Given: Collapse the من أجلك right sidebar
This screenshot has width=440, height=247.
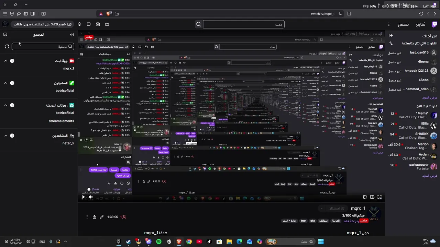Looking at the screenshot, I should 391,35.
